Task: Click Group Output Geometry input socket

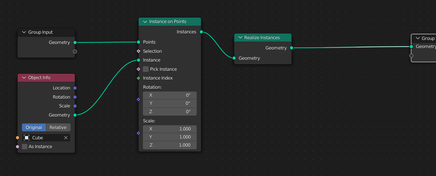Action: pyautogui.click(x=411, y=47)
